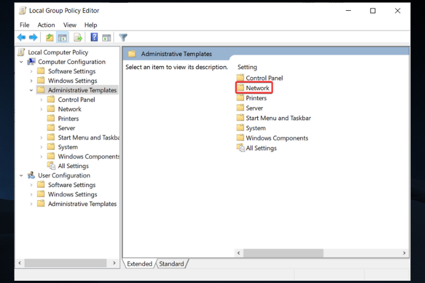Screen dimensions: 425x283
Task: Expand System tree node
Action: tap(41, 147)
